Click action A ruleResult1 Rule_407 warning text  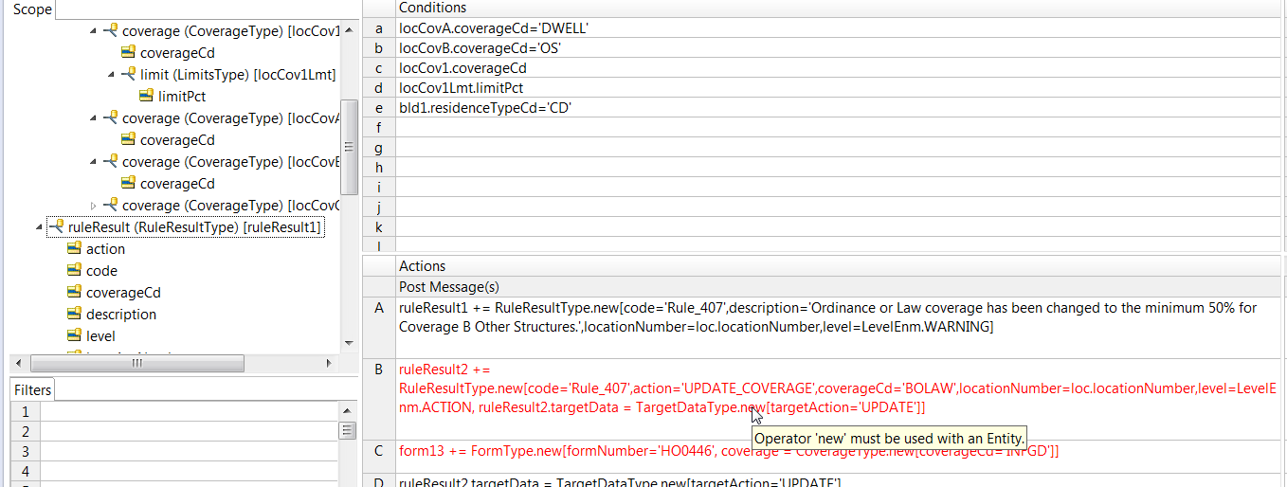(x=838, y=328)
